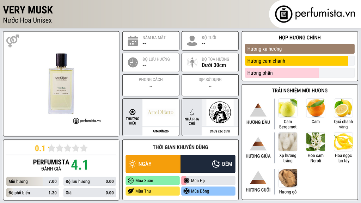Screen dimensions: 361x203
Task: Click the calendar icon beside Năm ra mắt
Action: (x=133, y=41)
